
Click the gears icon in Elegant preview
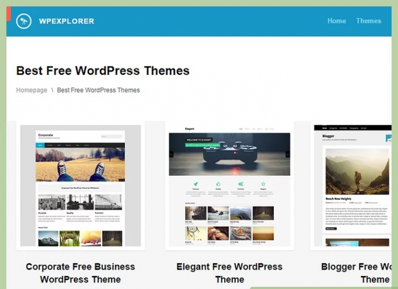click(241, 184)
